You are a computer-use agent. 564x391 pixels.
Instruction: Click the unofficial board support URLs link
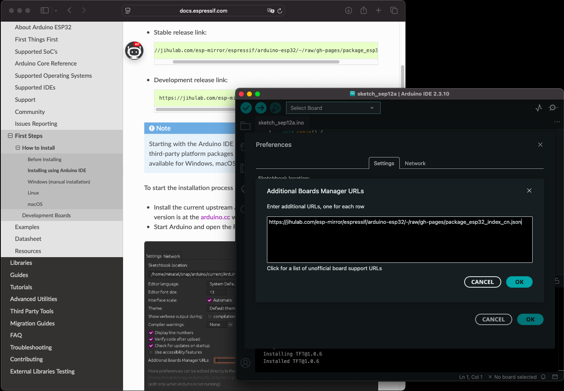pos(324,269)
